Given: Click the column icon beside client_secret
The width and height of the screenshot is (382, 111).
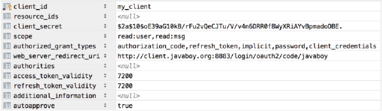Looking at the screenshot, I should (x=6, y=26).
